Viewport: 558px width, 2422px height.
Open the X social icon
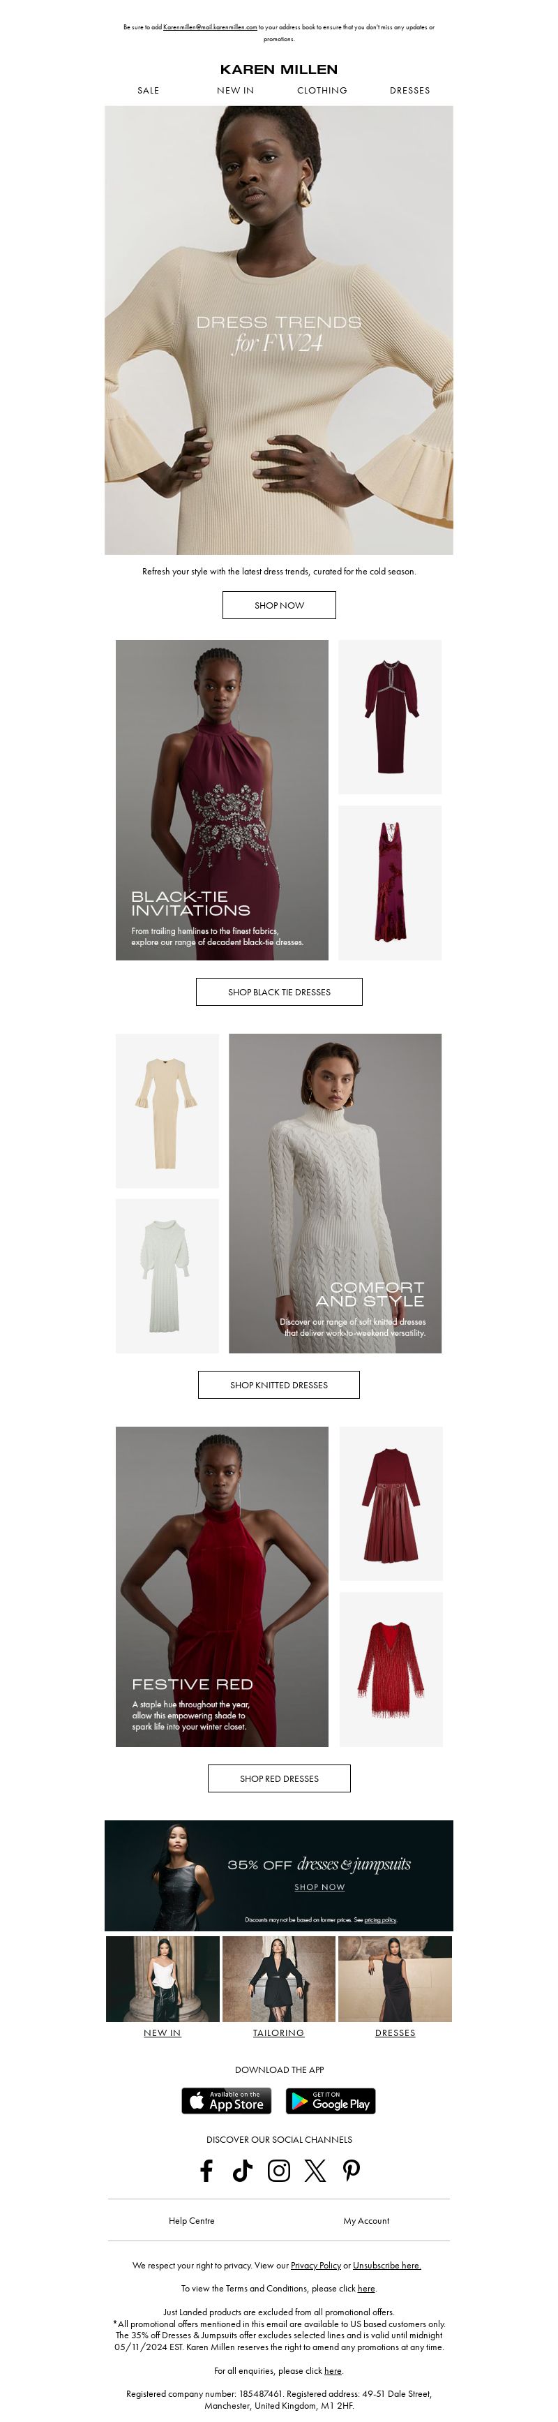click(315, 2169)
